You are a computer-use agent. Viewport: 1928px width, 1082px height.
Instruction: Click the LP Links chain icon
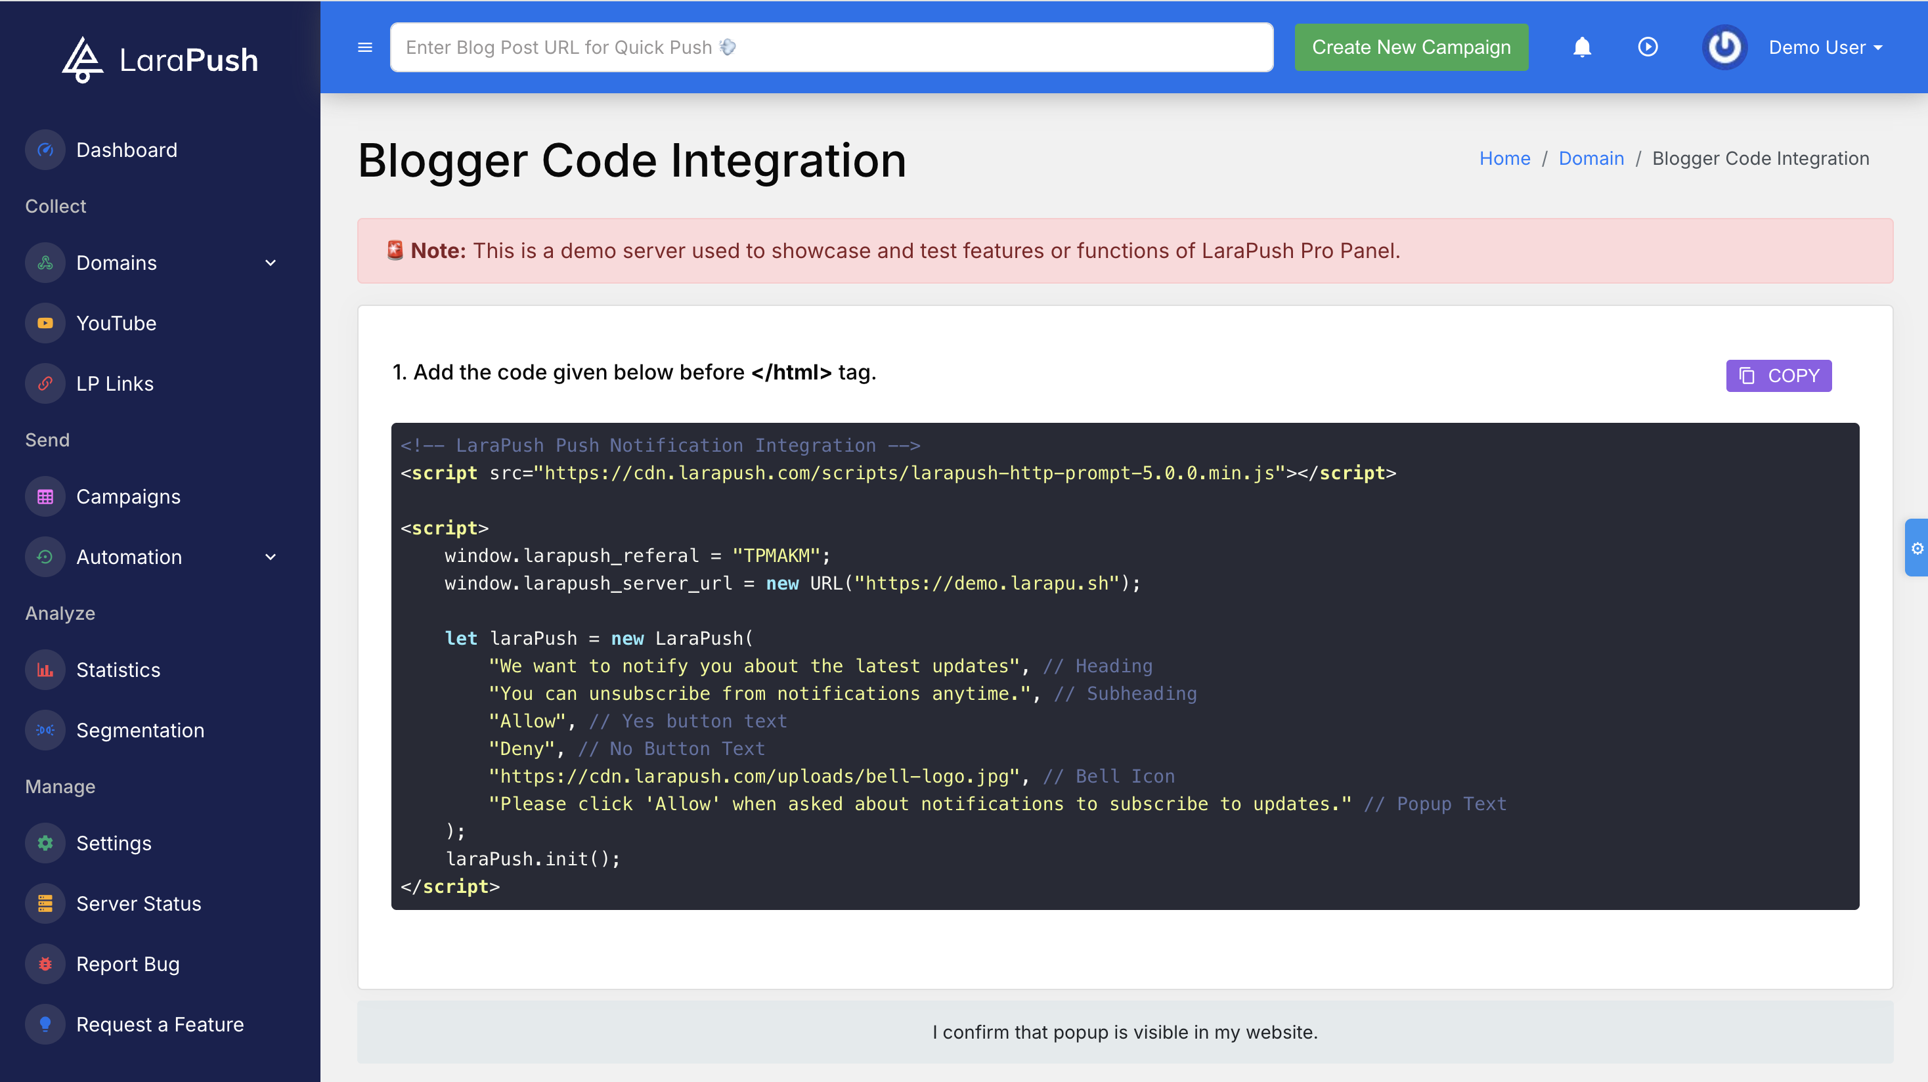(x=46, y=384)
